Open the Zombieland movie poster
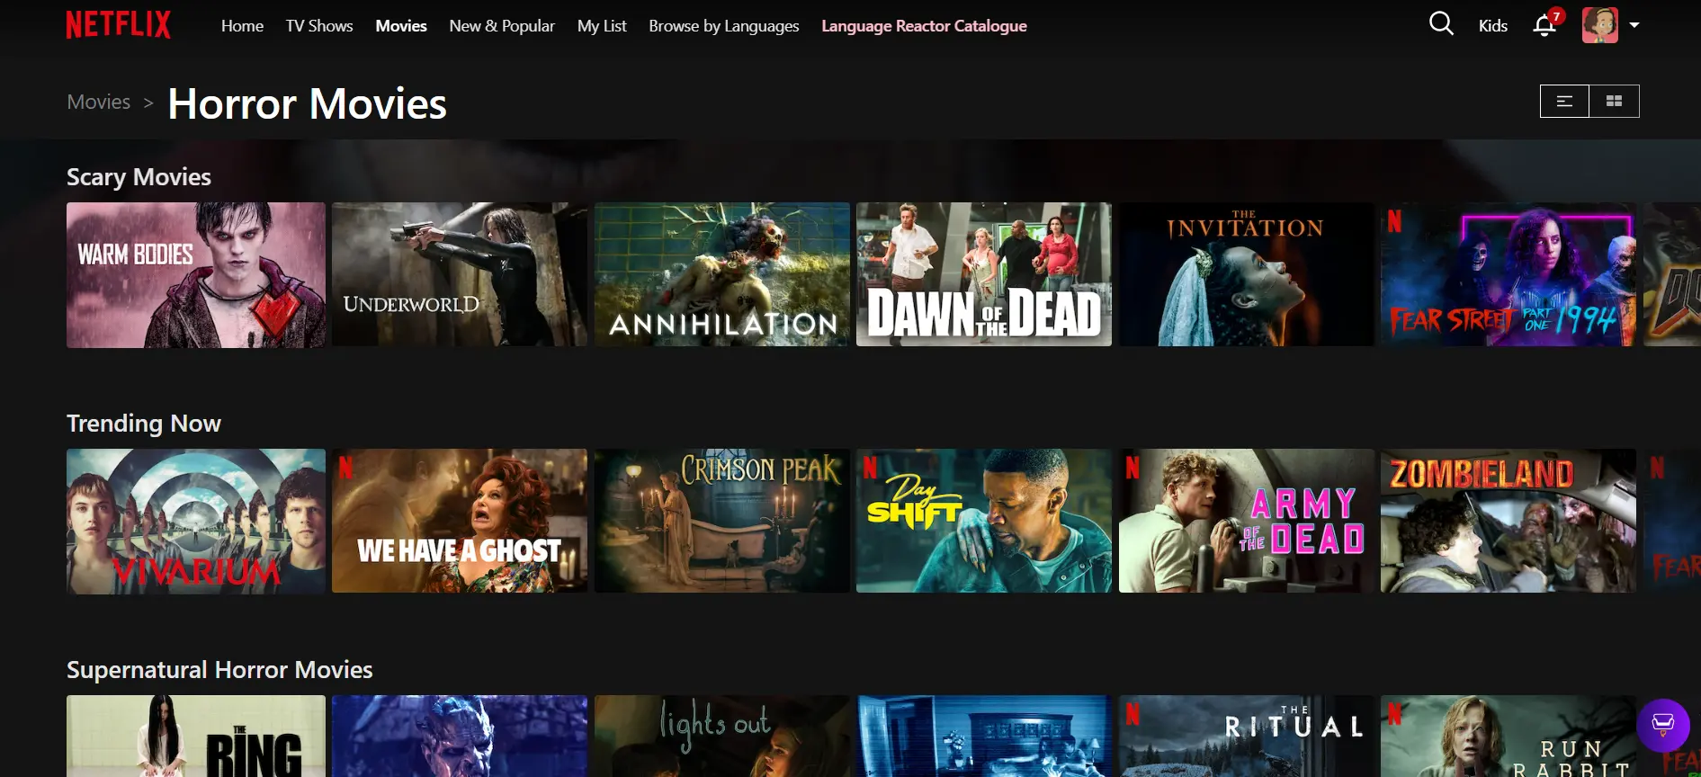Screen dimensions: 1701x777 pyautogui.click(x=1509, y=521)
